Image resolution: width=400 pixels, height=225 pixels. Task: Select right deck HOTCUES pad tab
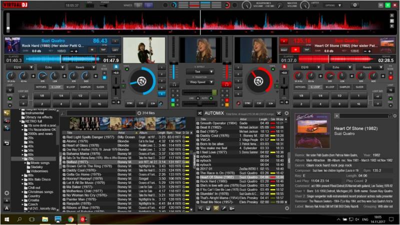(300, 87)
